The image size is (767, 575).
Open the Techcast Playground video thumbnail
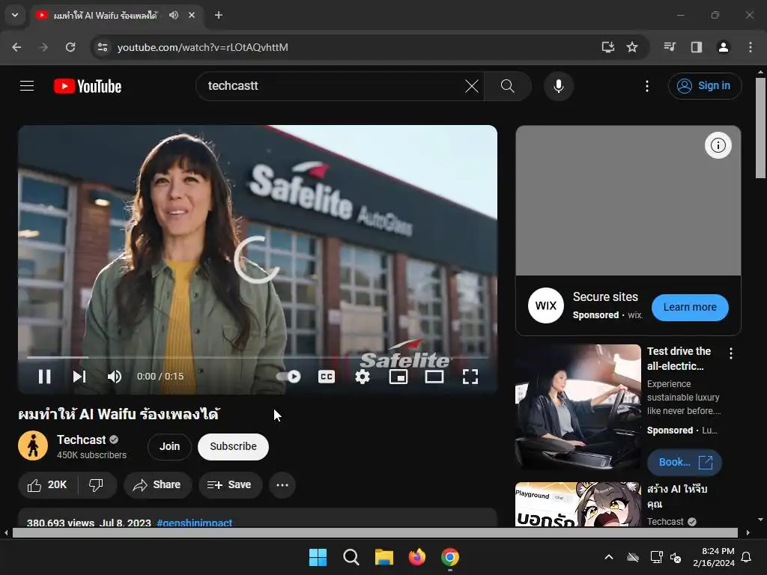tap(577, 505)
